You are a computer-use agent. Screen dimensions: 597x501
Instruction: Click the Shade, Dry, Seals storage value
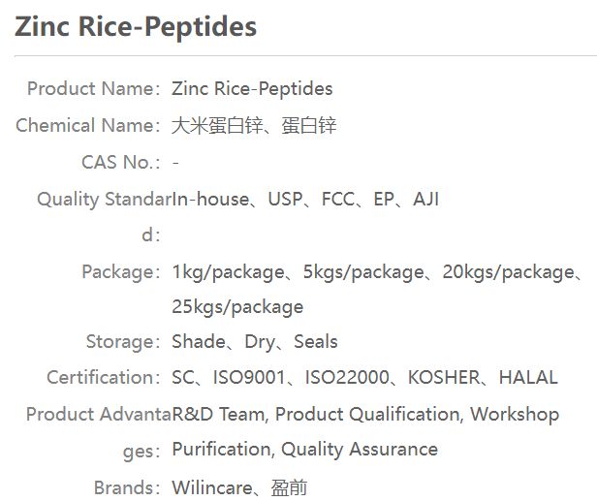[255, 342]
